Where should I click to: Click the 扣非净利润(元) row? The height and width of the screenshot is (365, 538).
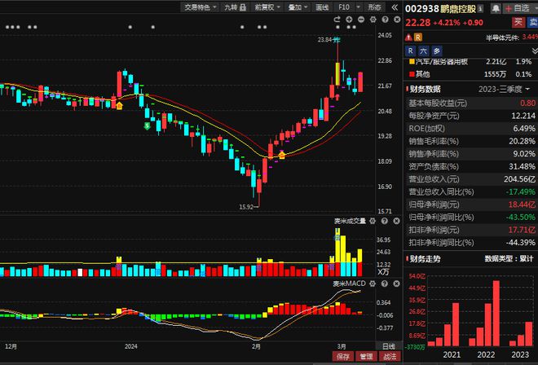coord(471,231)
